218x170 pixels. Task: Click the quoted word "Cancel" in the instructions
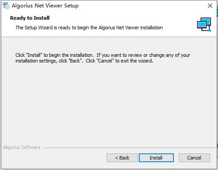point(105,61)
